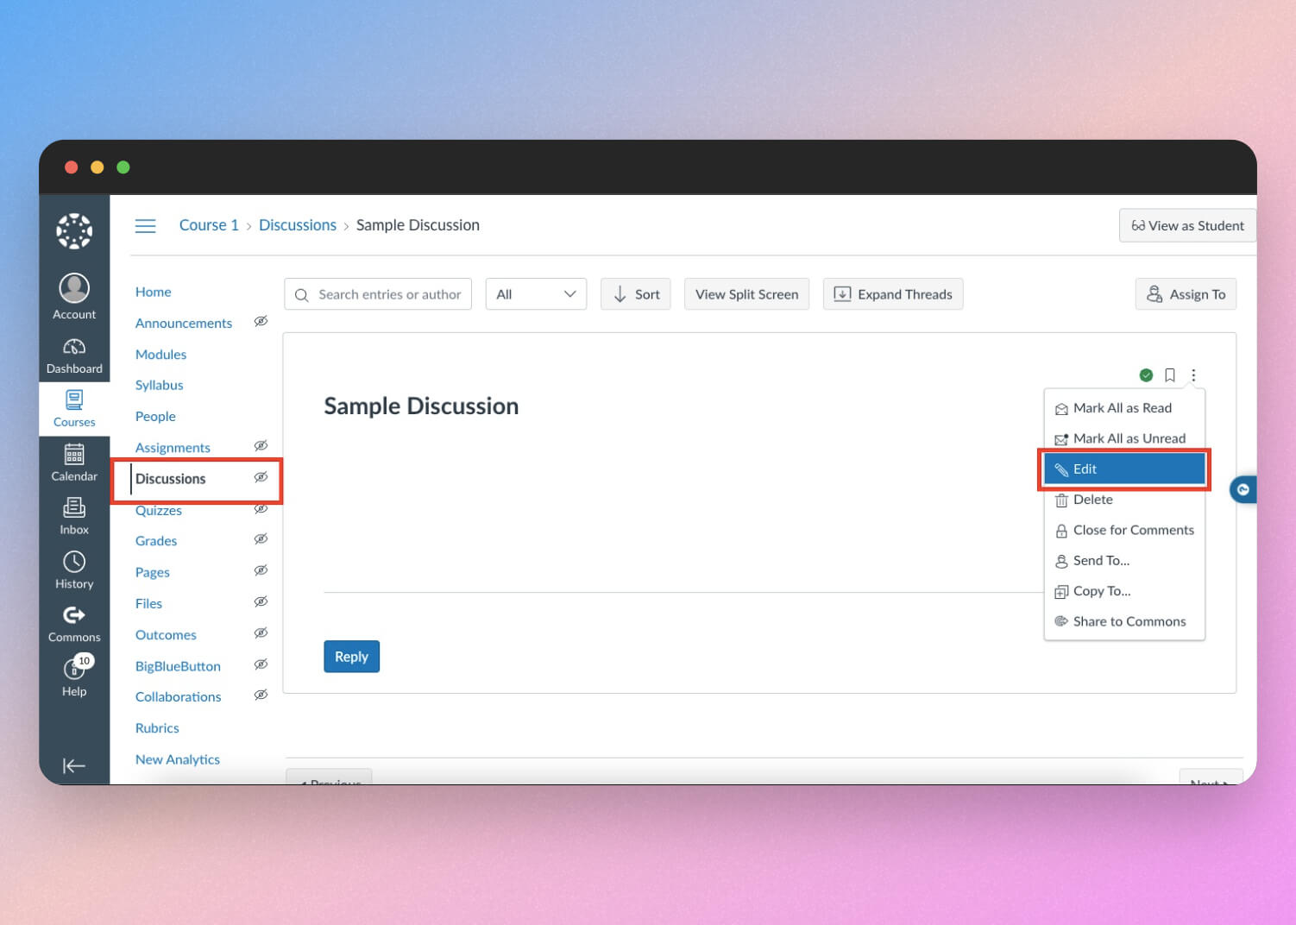Open the Canvas Dashboard
The image size is (1296, 925).
click(x=74, y=354)
